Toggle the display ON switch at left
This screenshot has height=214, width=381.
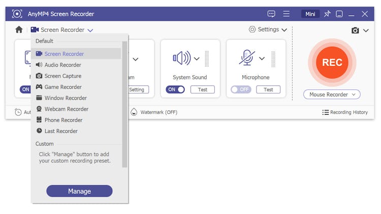pos(25,90)
